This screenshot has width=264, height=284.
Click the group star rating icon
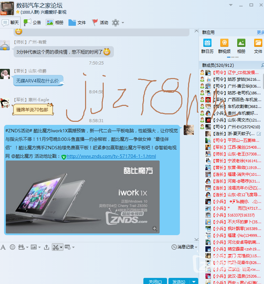[x=18, y=12]
